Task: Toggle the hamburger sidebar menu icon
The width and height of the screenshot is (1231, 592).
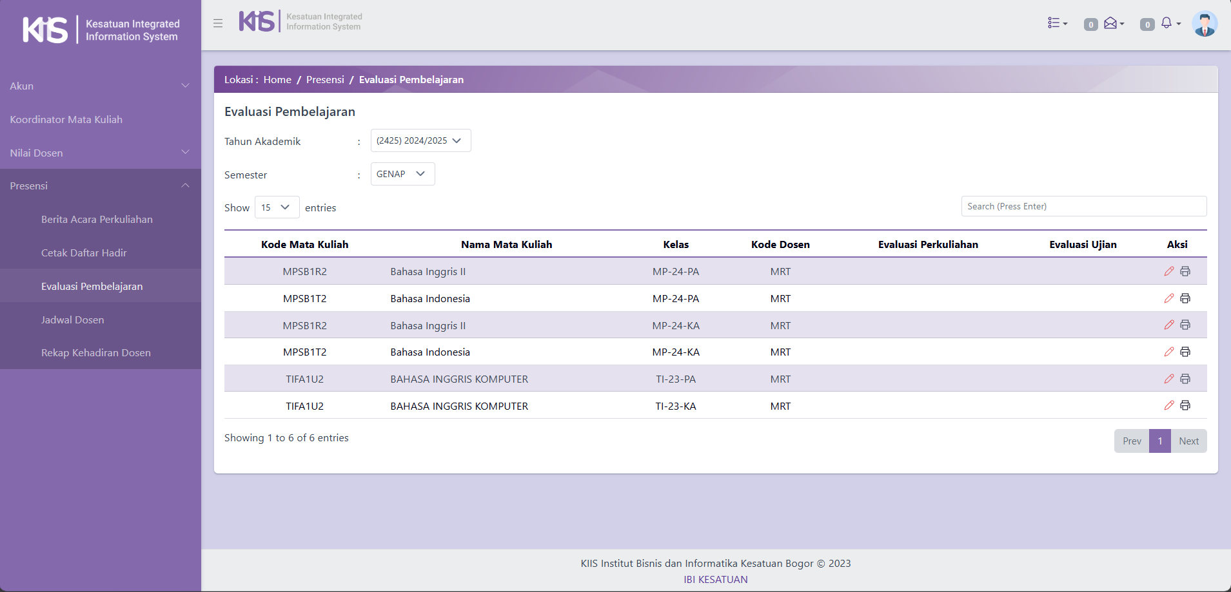Action: pyautogui.click(x=218, y=23)
